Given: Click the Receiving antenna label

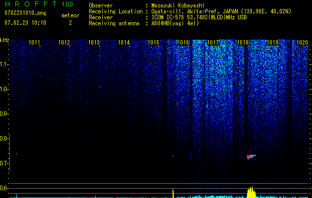Looking at the screenshot, I should pos(114,23).
